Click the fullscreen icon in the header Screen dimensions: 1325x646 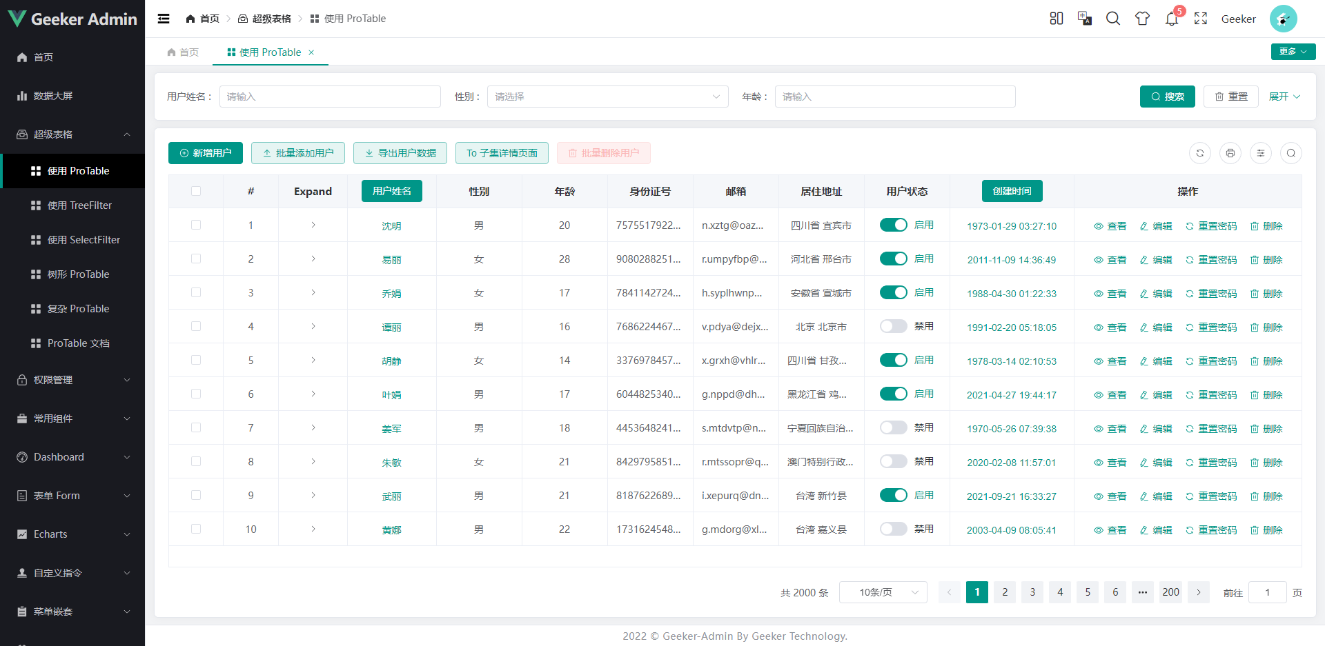[x=1200, y=19]
